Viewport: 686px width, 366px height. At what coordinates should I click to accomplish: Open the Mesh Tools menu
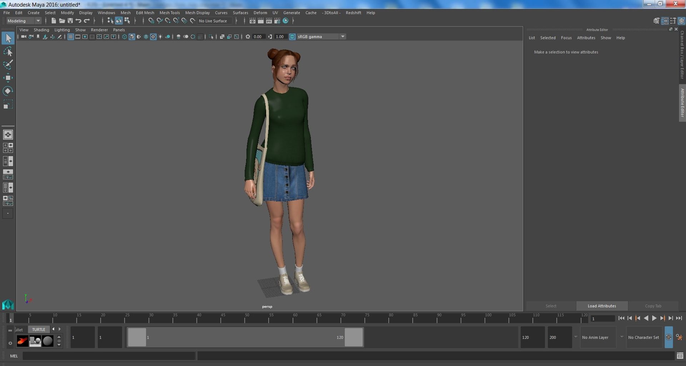click(x=169, y=13)
